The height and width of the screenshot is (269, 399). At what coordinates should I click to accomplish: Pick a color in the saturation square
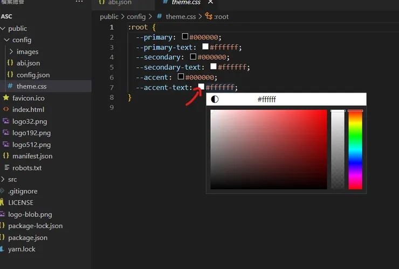(x=269, y=150)
